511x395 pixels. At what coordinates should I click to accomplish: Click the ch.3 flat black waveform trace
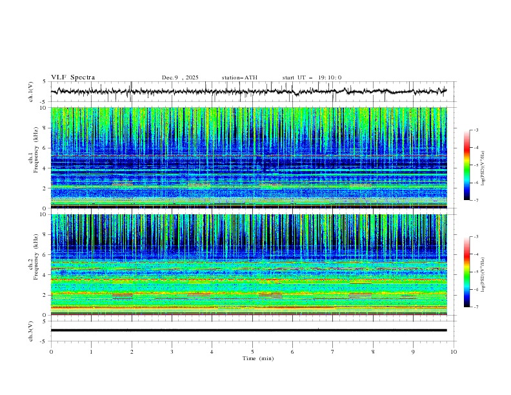pyautogui.click(x=248, y=330)
